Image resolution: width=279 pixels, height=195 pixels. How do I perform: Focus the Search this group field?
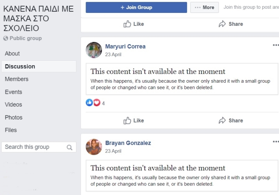34,147
